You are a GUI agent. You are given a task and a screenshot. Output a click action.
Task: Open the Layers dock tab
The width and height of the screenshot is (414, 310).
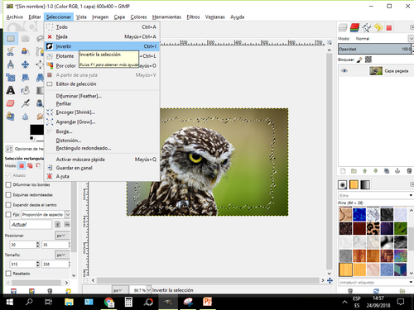[x=343, y=27]
